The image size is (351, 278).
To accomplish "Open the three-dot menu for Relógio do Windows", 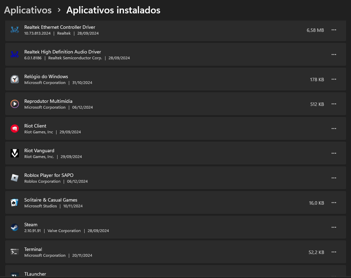I will click(x=334, y=79).
